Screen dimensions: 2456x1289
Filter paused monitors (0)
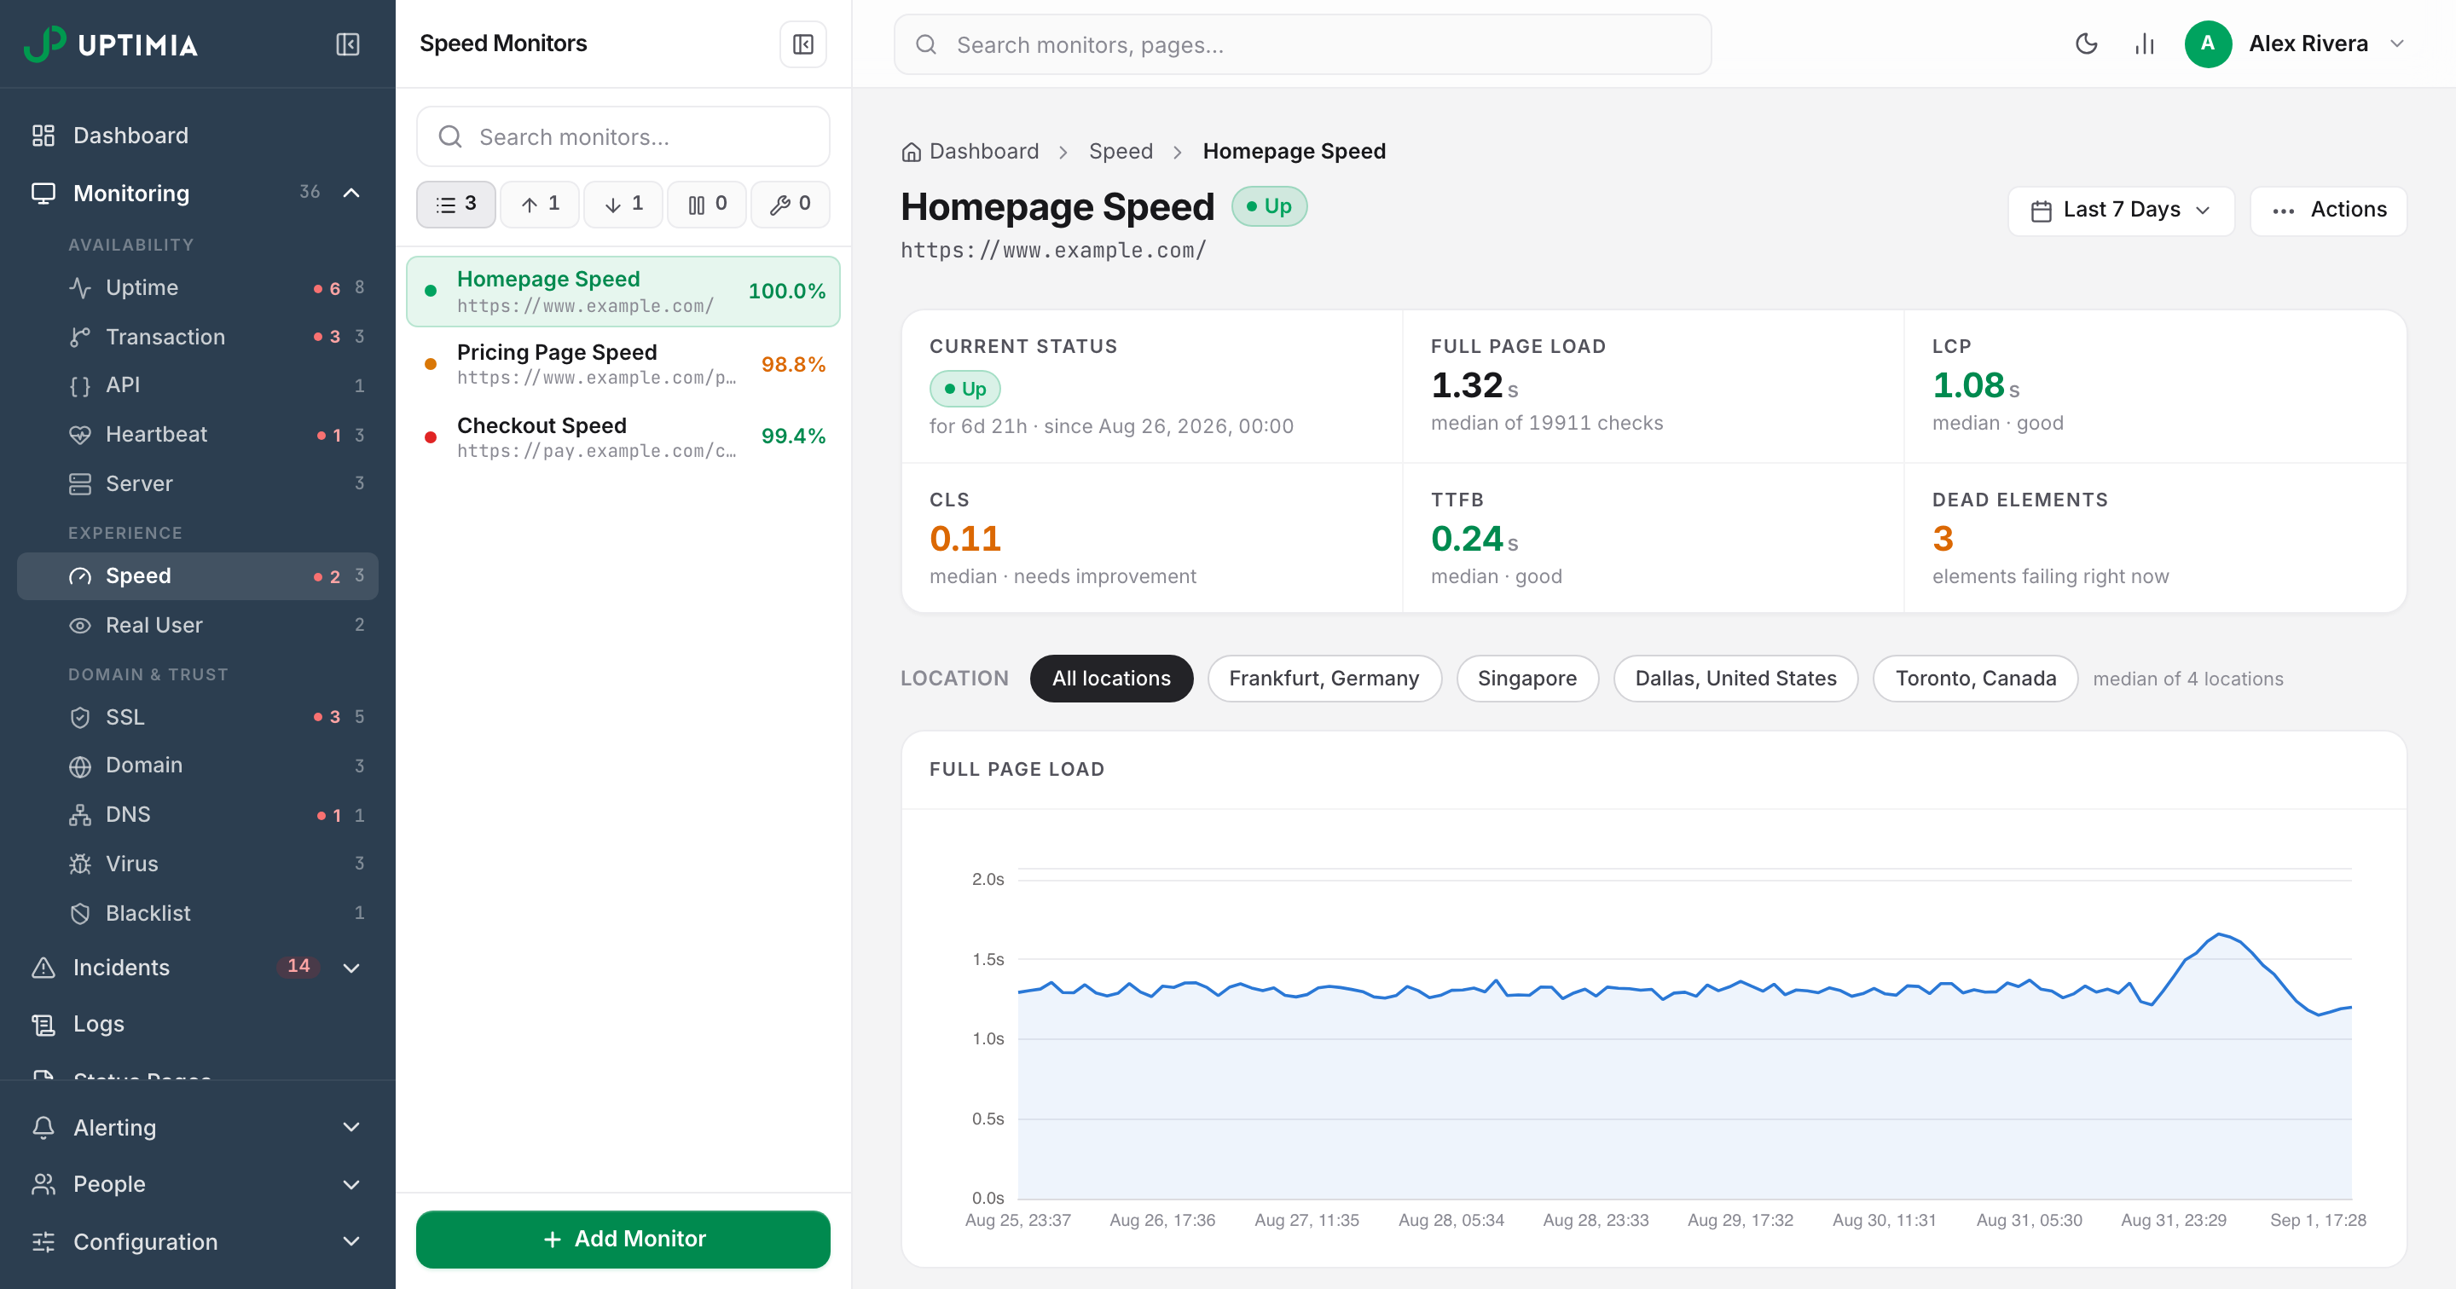click(706, 204)
